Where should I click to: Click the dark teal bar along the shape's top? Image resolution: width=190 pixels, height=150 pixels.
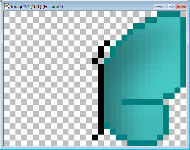169,14
